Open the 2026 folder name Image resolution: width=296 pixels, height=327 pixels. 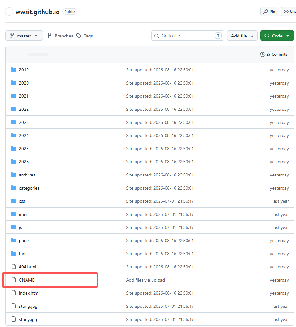click(x=24, y=162)
